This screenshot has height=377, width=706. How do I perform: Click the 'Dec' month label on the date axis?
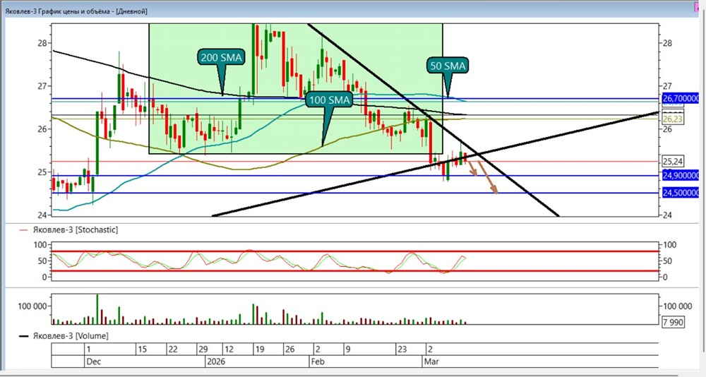(x=94, y=361)
